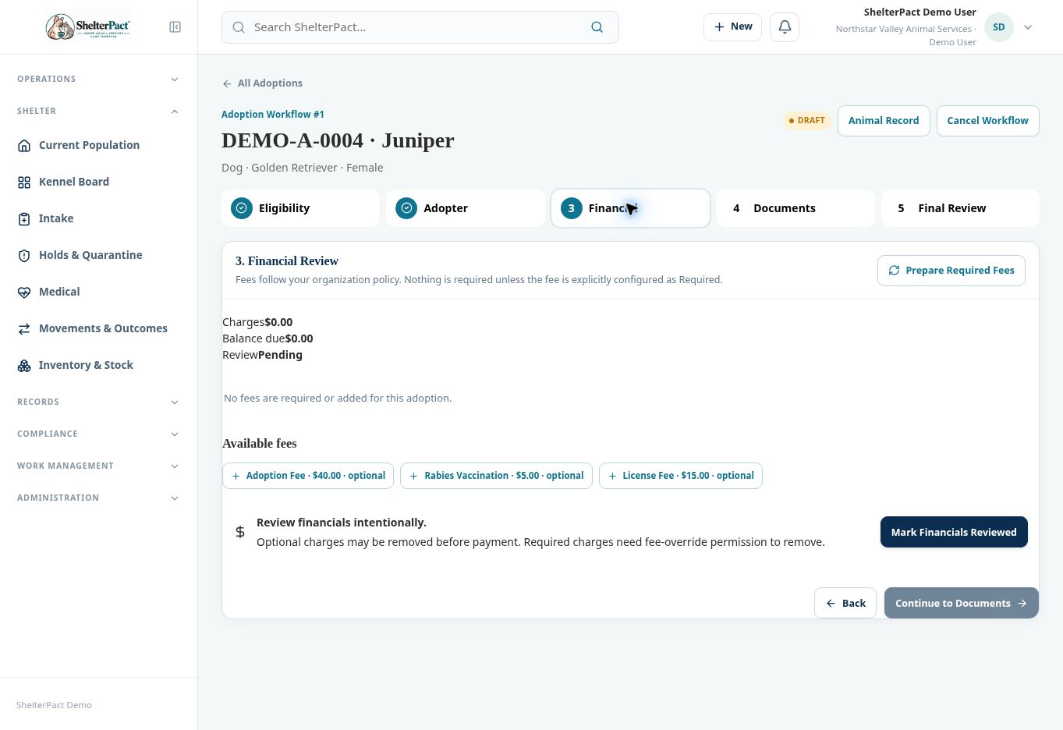Click the Search ShelterPact field
The width and height of the screenshot is (1063, 730).
point(420,27)
